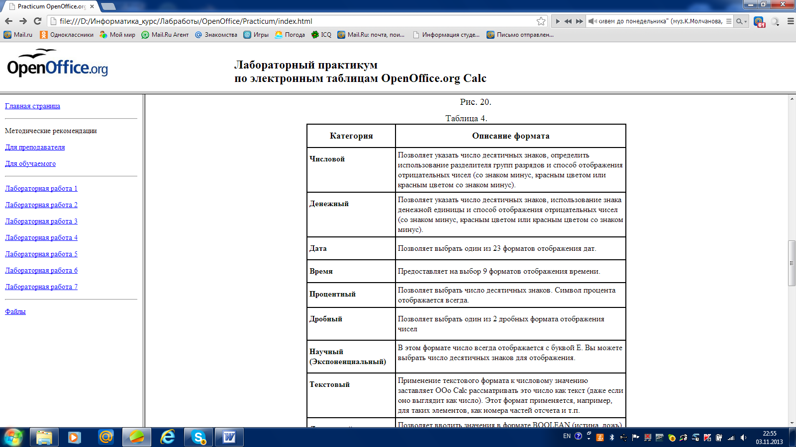The image size is (796, 447).
Task: Click the address bar URL field
Action: coord(296,21)
